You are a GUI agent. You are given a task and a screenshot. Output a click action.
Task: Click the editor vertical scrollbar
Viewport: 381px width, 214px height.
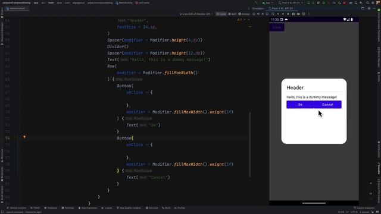click(x=249, y=144)
